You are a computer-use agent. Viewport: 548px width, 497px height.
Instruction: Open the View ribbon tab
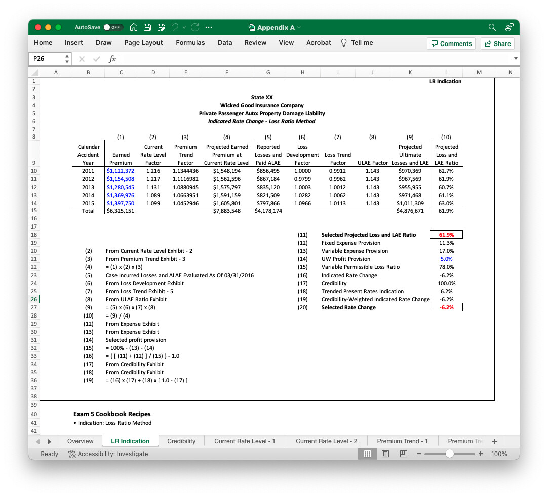click(286, 43)
